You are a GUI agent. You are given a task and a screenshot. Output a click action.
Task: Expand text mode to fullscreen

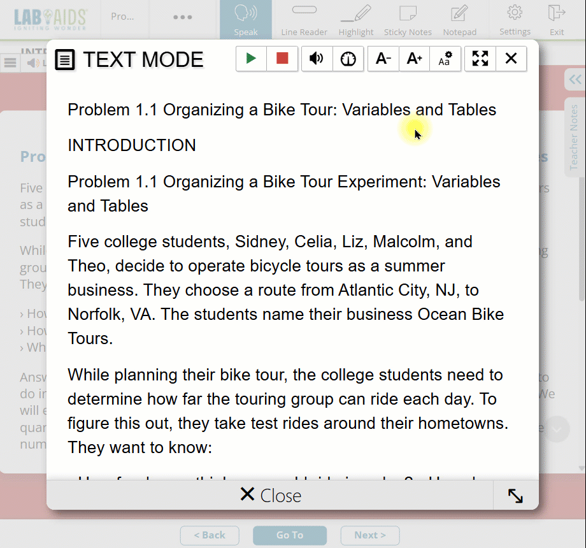coord(480,59)
